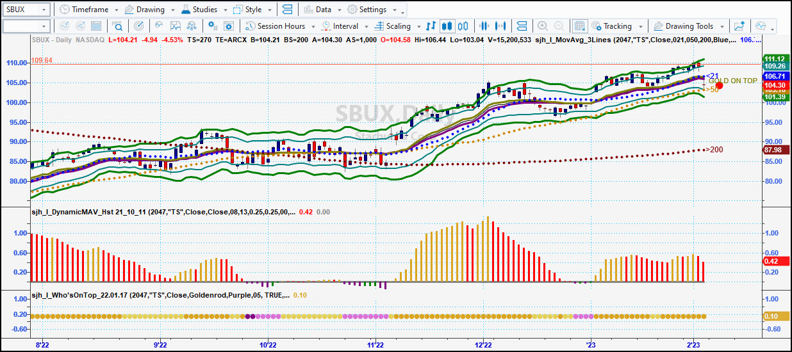Click the stacked-panels icon beside Zoom in
The height and width of the screenshot is (352, 792).
click(x=522, y=26)
